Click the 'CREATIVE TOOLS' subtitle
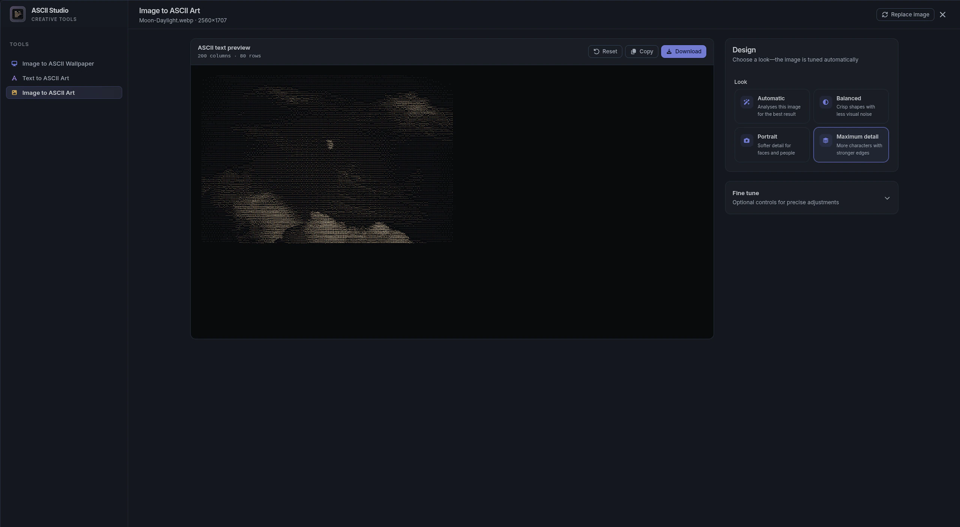The height and width of the screenshot is (527, 960). tap(54, 19)
